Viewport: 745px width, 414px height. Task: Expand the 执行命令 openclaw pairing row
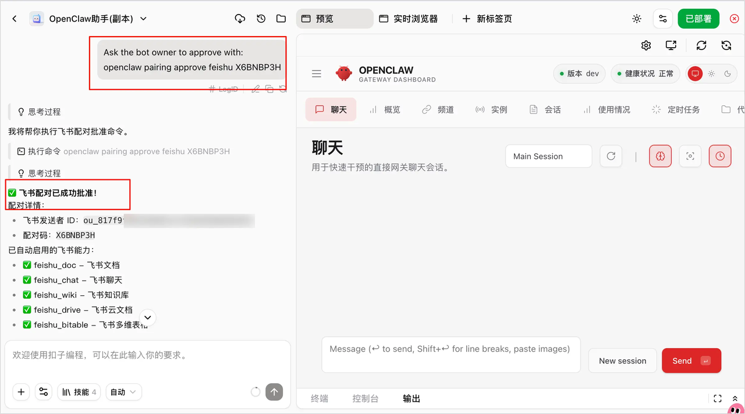pyautogui.click(x=123, y=151)
